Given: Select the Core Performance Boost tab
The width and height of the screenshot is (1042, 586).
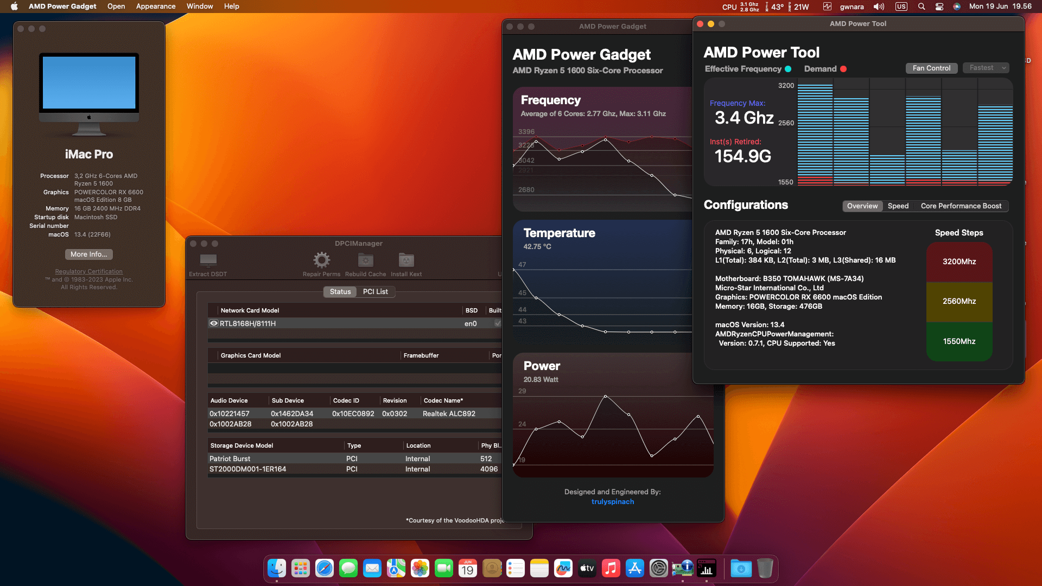Looking at the screenshot, I should (961, 206).
